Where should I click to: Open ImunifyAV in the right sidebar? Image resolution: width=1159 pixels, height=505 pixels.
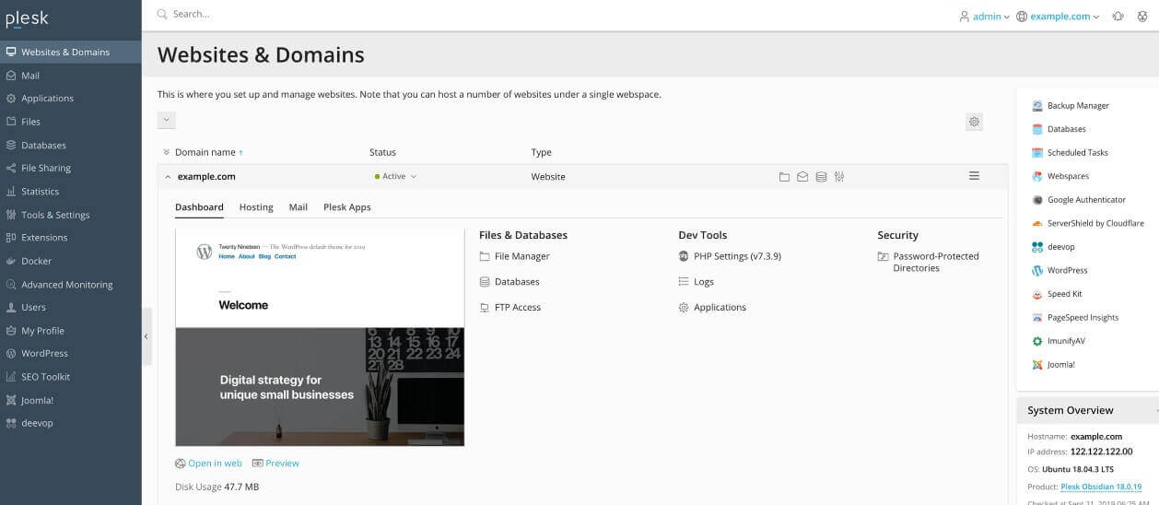tap(1066, 341)
